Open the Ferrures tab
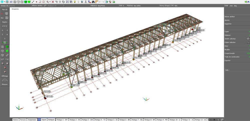This screenshot has height=121, width=250. click(x=23, y=120)
